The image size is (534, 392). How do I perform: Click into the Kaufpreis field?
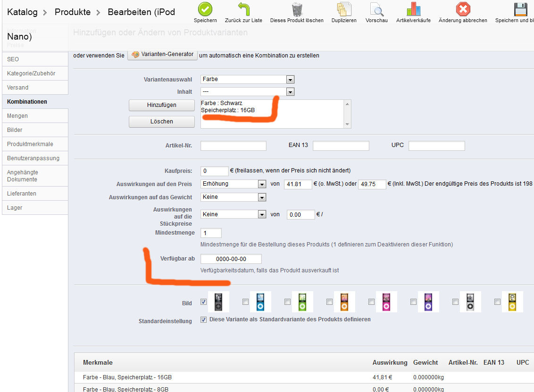pyautogui.click(x=215, y=171)
